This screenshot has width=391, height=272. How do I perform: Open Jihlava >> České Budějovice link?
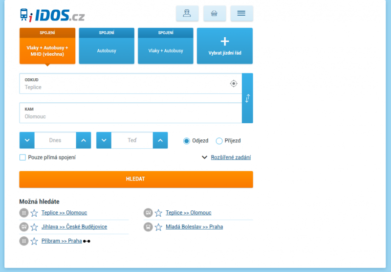pyautogui.click(x=74, y=227)
